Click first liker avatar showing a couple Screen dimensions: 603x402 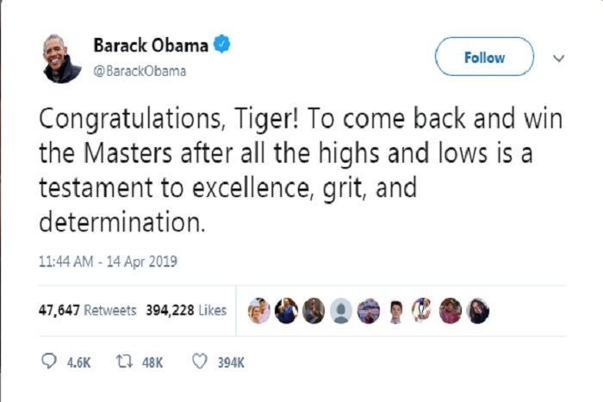pos(258,310)
